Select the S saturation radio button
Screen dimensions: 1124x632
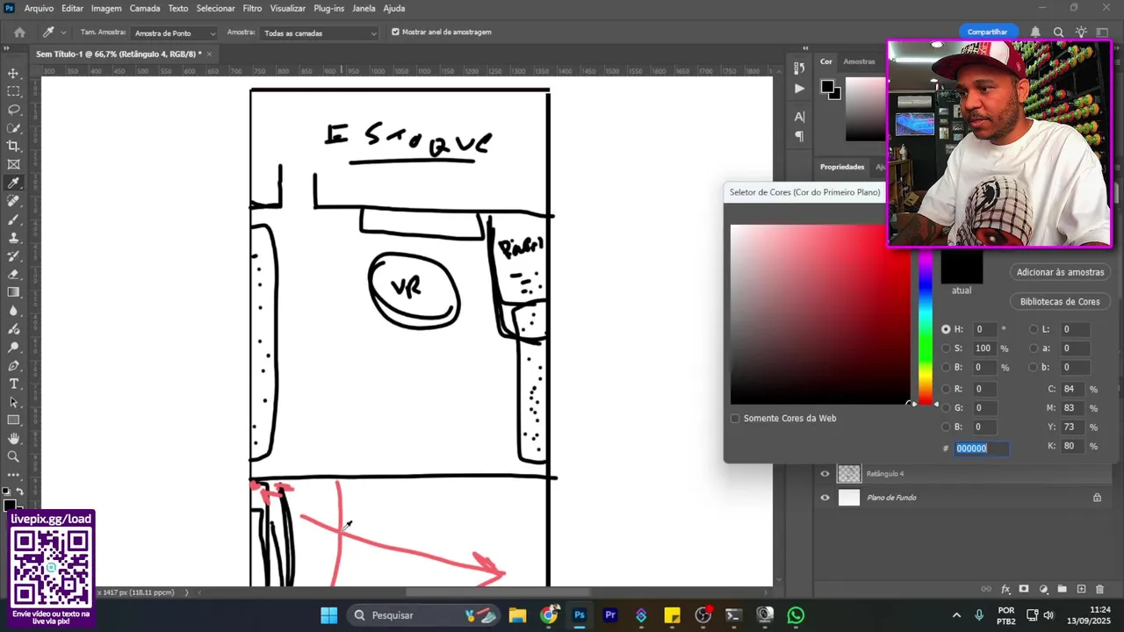coord(946,348)
